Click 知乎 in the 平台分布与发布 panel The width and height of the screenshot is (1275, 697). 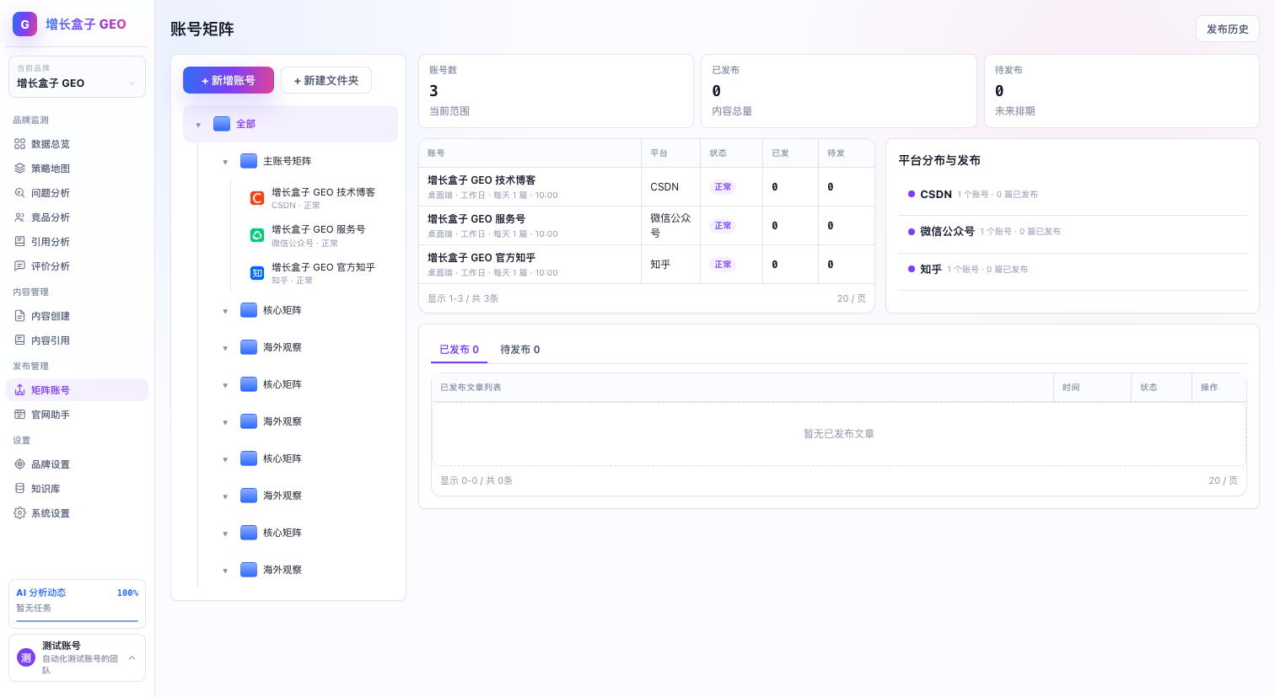tap(931, 269)
